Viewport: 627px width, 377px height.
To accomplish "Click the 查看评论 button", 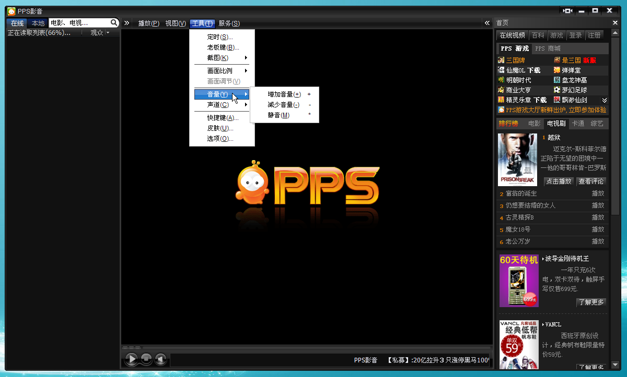I will click(x=591, y=181).
